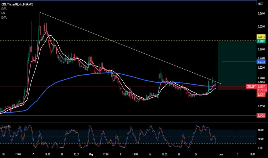Click the Stoch RSI 0.00 axis value
The height and width of the screenshot is (158, 268).
260,148
